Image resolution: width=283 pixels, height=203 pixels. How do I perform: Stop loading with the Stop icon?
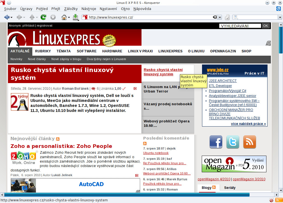coord(53,17)
